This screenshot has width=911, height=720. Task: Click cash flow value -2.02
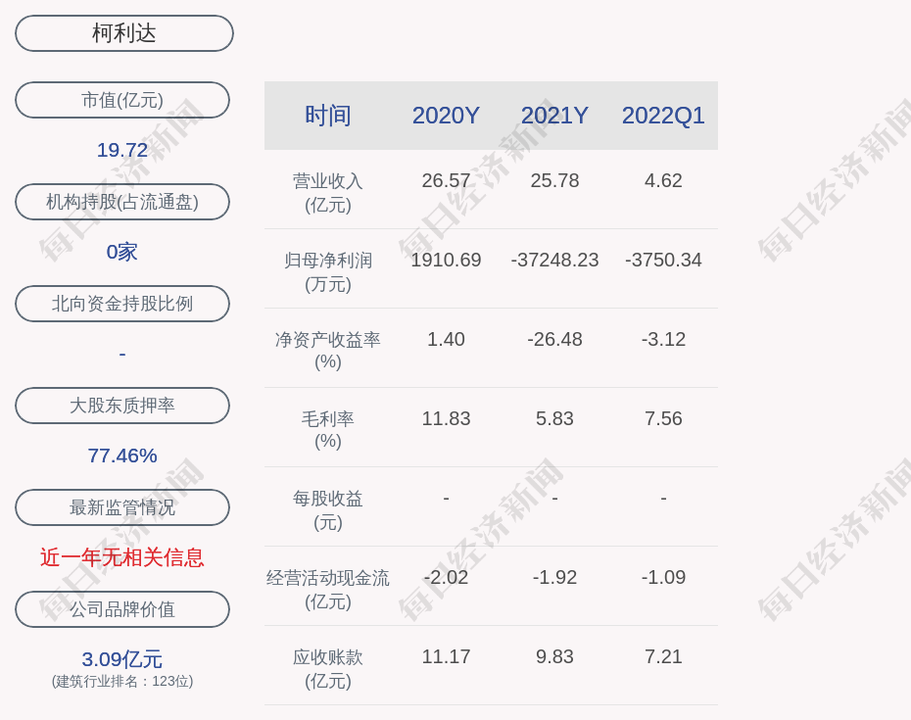click(x=447, y=577)
